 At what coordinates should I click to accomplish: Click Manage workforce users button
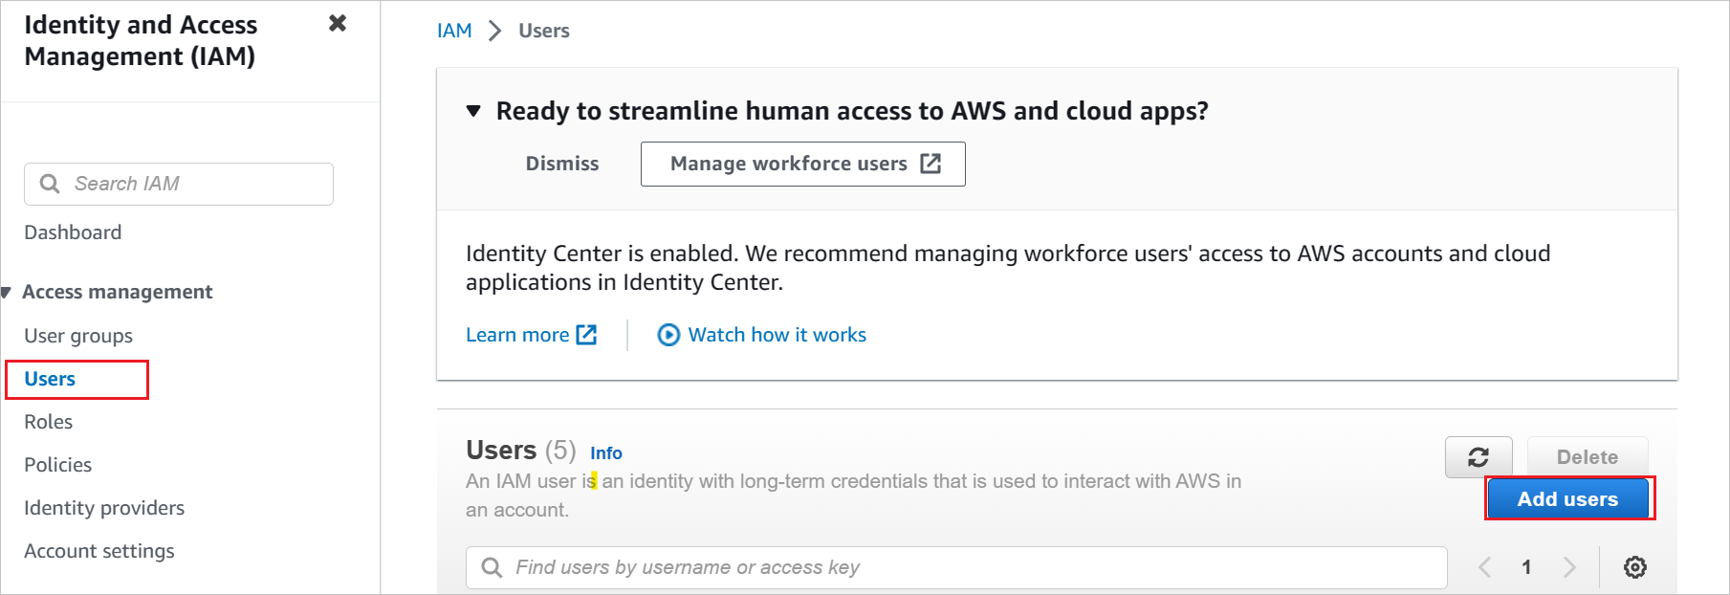pyautogui.click(x=803, y=164)
